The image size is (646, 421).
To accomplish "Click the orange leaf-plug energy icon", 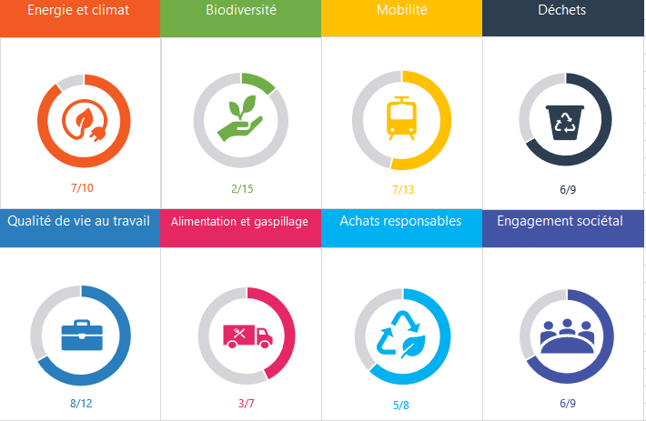I will point(85,121).
